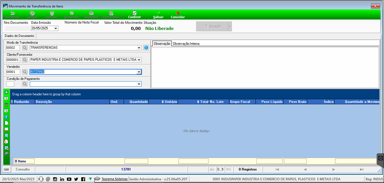384x183 pixels.
Task: Click the Processos toolbar icon
Action: tap(111, 15)
